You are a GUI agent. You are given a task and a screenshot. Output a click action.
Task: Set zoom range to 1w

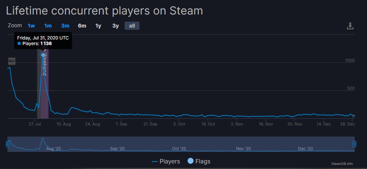pyautogui.click(x=31, y=26)
